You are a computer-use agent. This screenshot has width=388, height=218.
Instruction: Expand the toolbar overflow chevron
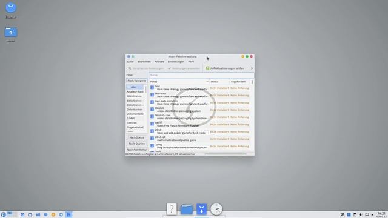pos(252,68)
